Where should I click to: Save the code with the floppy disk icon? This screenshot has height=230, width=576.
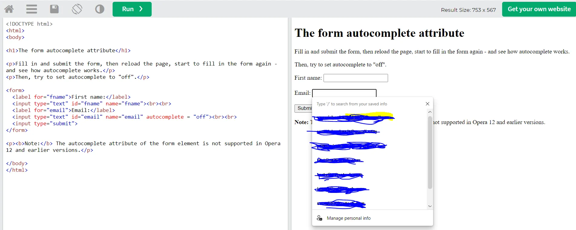tap(54, 9)
